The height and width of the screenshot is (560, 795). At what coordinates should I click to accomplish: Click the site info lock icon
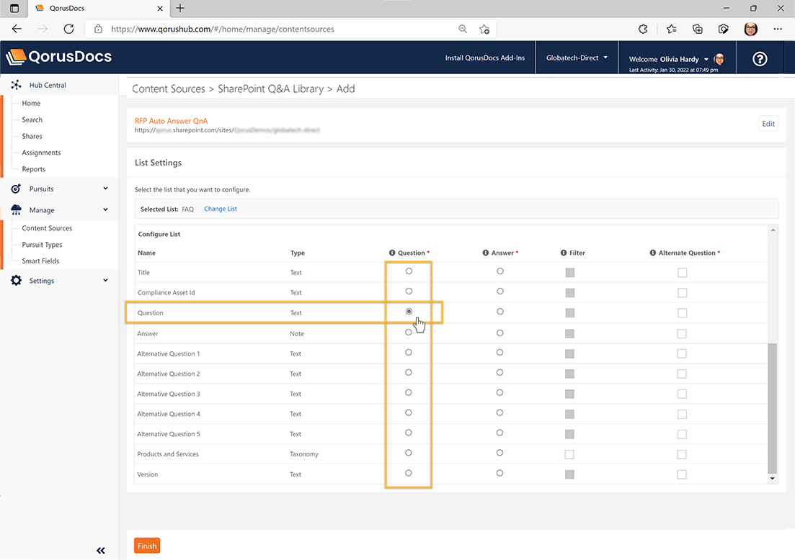pos(98,29)
